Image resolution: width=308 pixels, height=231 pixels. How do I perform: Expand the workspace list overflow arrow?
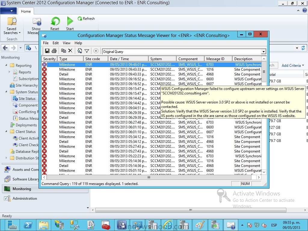pos(88,208)
